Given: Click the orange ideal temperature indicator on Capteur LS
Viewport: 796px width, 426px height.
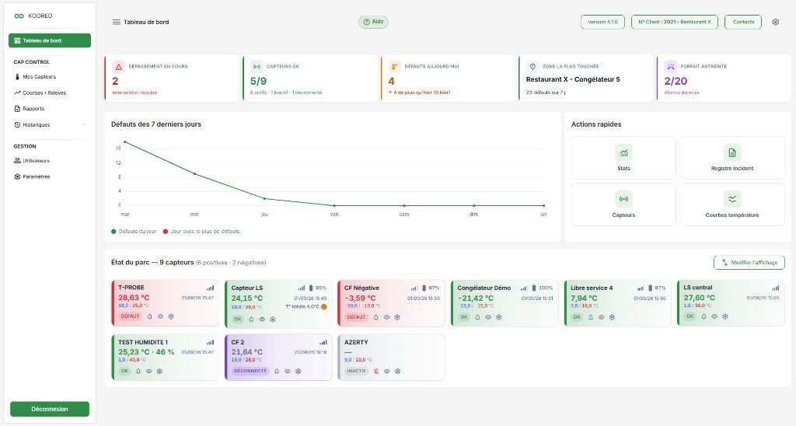Looking at the screenshot, I should coord(324,307).
